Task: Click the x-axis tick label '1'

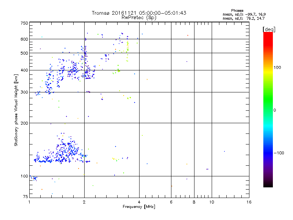Action: pyautogui.click(x=29, y=202)
